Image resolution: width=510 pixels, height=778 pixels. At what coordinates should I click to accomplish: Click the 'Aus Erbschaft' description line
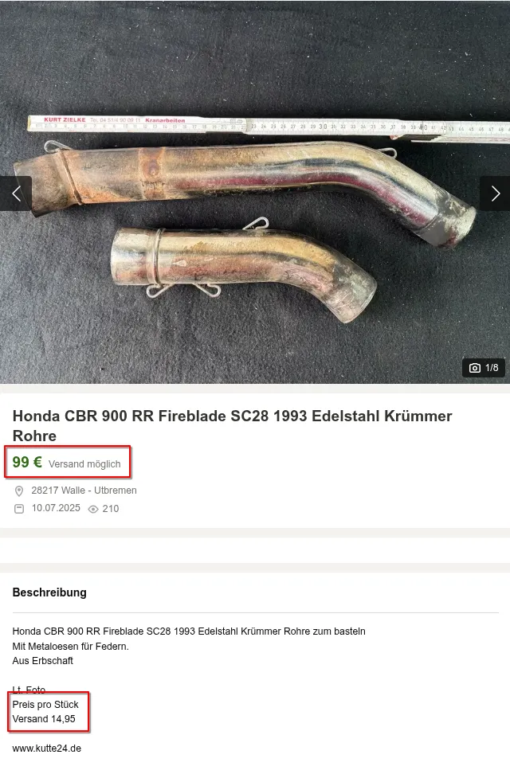(43, 661)
